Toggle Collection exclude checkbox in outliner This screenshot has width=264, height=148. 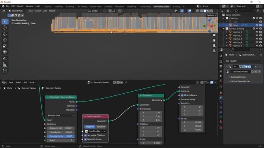[254, 18]
